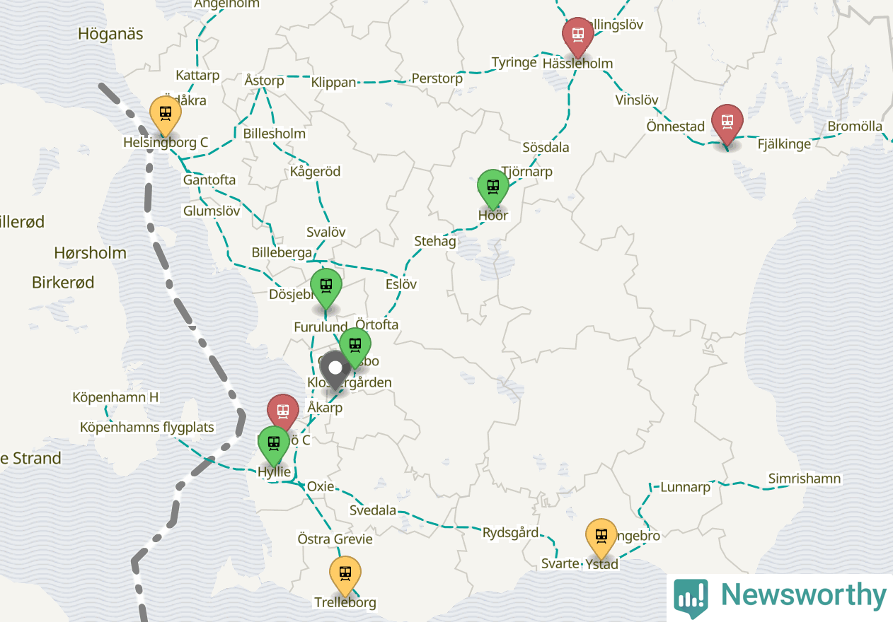This screenshot has width=893, height=622.
Task: Select the Helsingborg C station label
Action: pyautogui.click(x=166, y=142)
